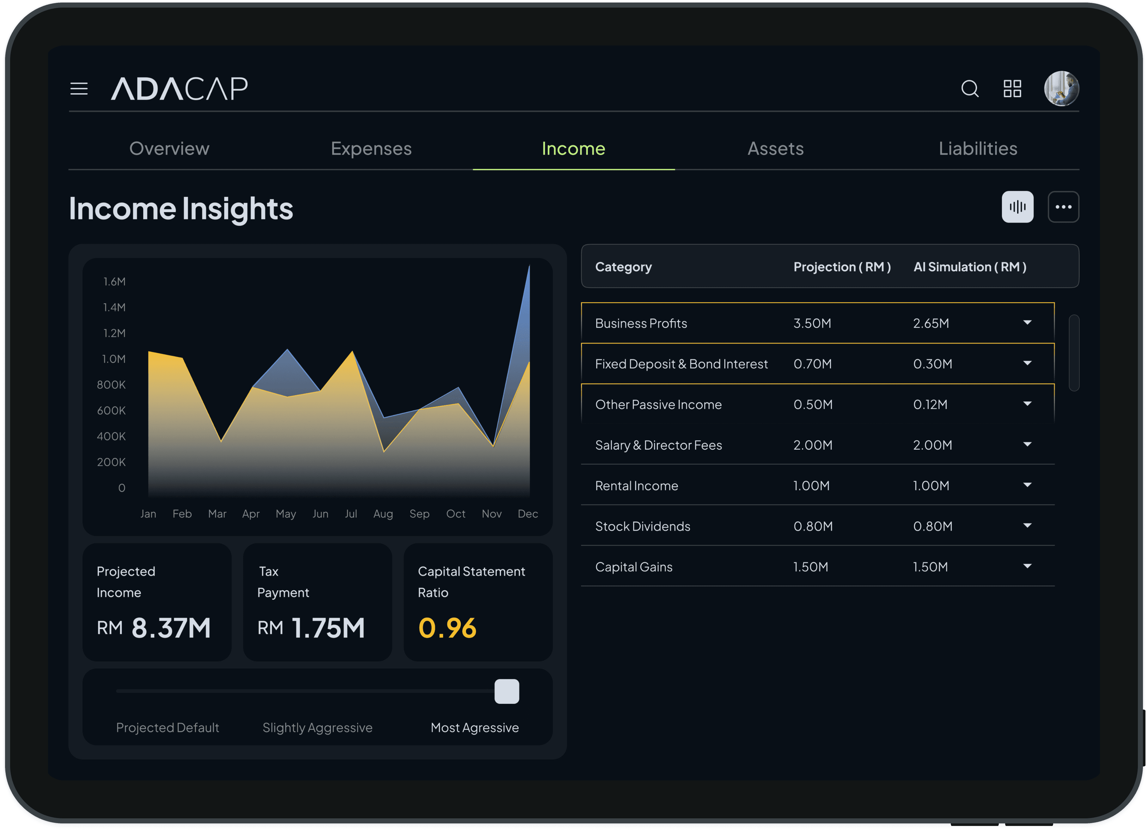Viewport: 1148px width, 831px height.
Task: Click the Projected Income card
Action: (157, 602)
